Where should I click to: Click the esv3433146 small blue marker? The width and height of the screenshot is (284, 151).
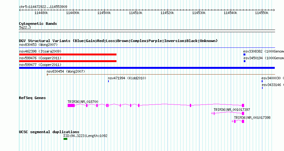click(262, 88)
